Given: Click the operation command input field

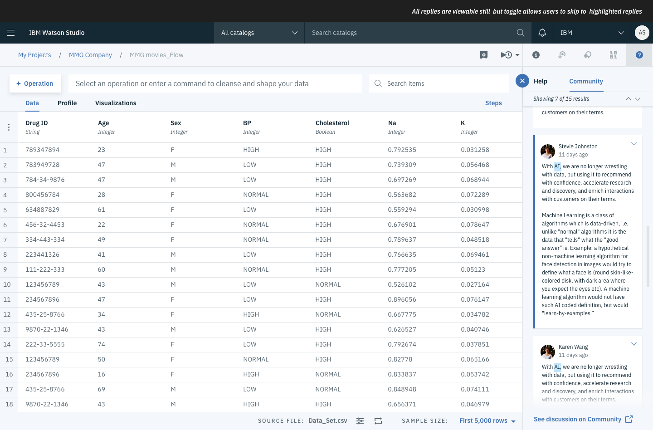Looking at the screenshot, I should tap(215, 83).
